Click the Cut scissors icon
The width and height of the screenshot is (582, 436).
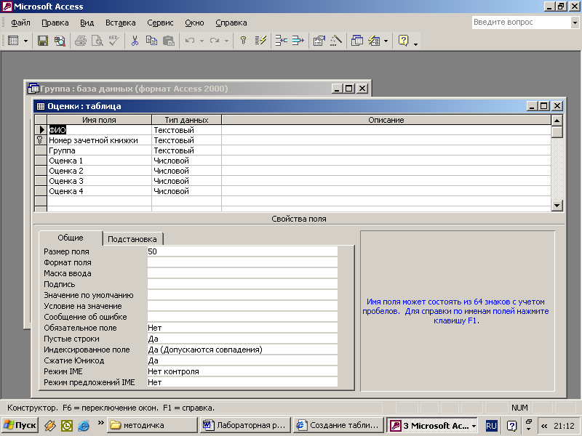pos(135,41)
